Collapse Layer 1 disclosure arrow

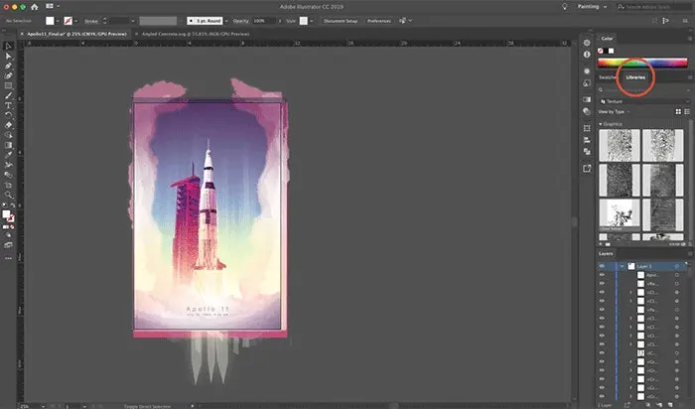point(622,266)
